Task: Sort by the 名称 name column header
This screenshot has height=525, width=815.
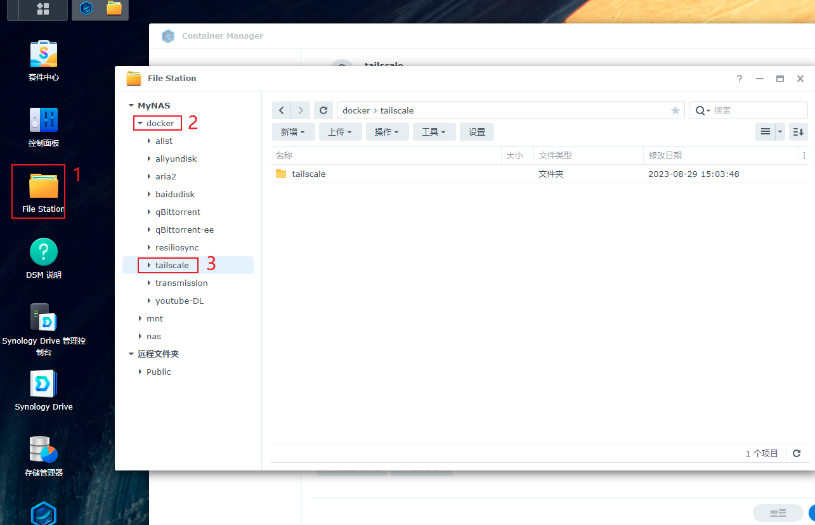Action: [x=386, y=155]
